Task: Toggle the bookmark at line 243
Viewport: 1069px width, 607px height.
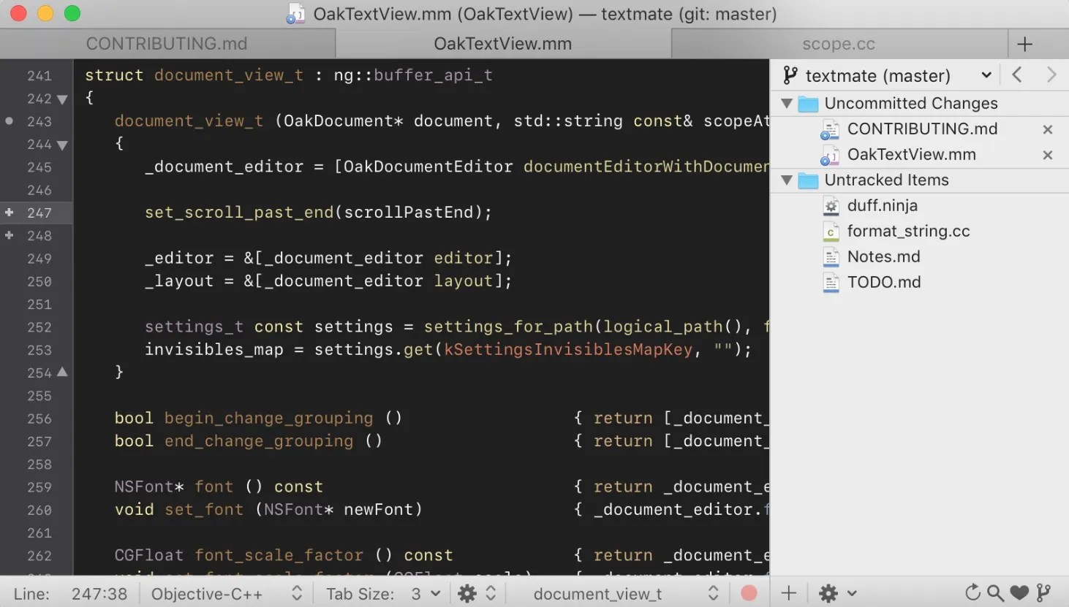Action: coord(7,121)
